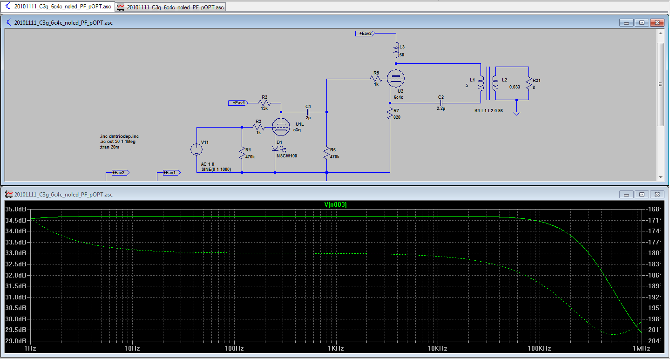Select capacitor C2 2.2µ
The image size is (670, 359).
(x=440, y=103)
